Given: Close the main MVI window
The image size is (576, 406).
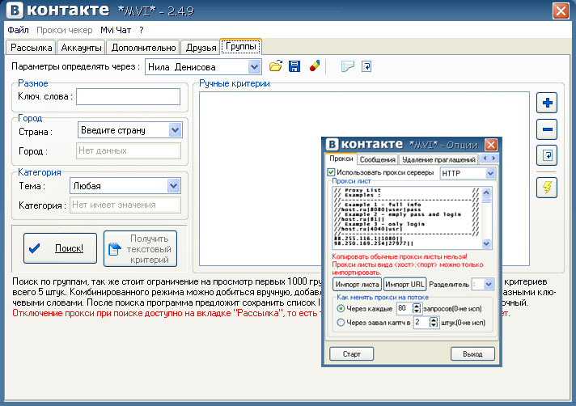Looking at the screenshot, I should coord(561,11).
